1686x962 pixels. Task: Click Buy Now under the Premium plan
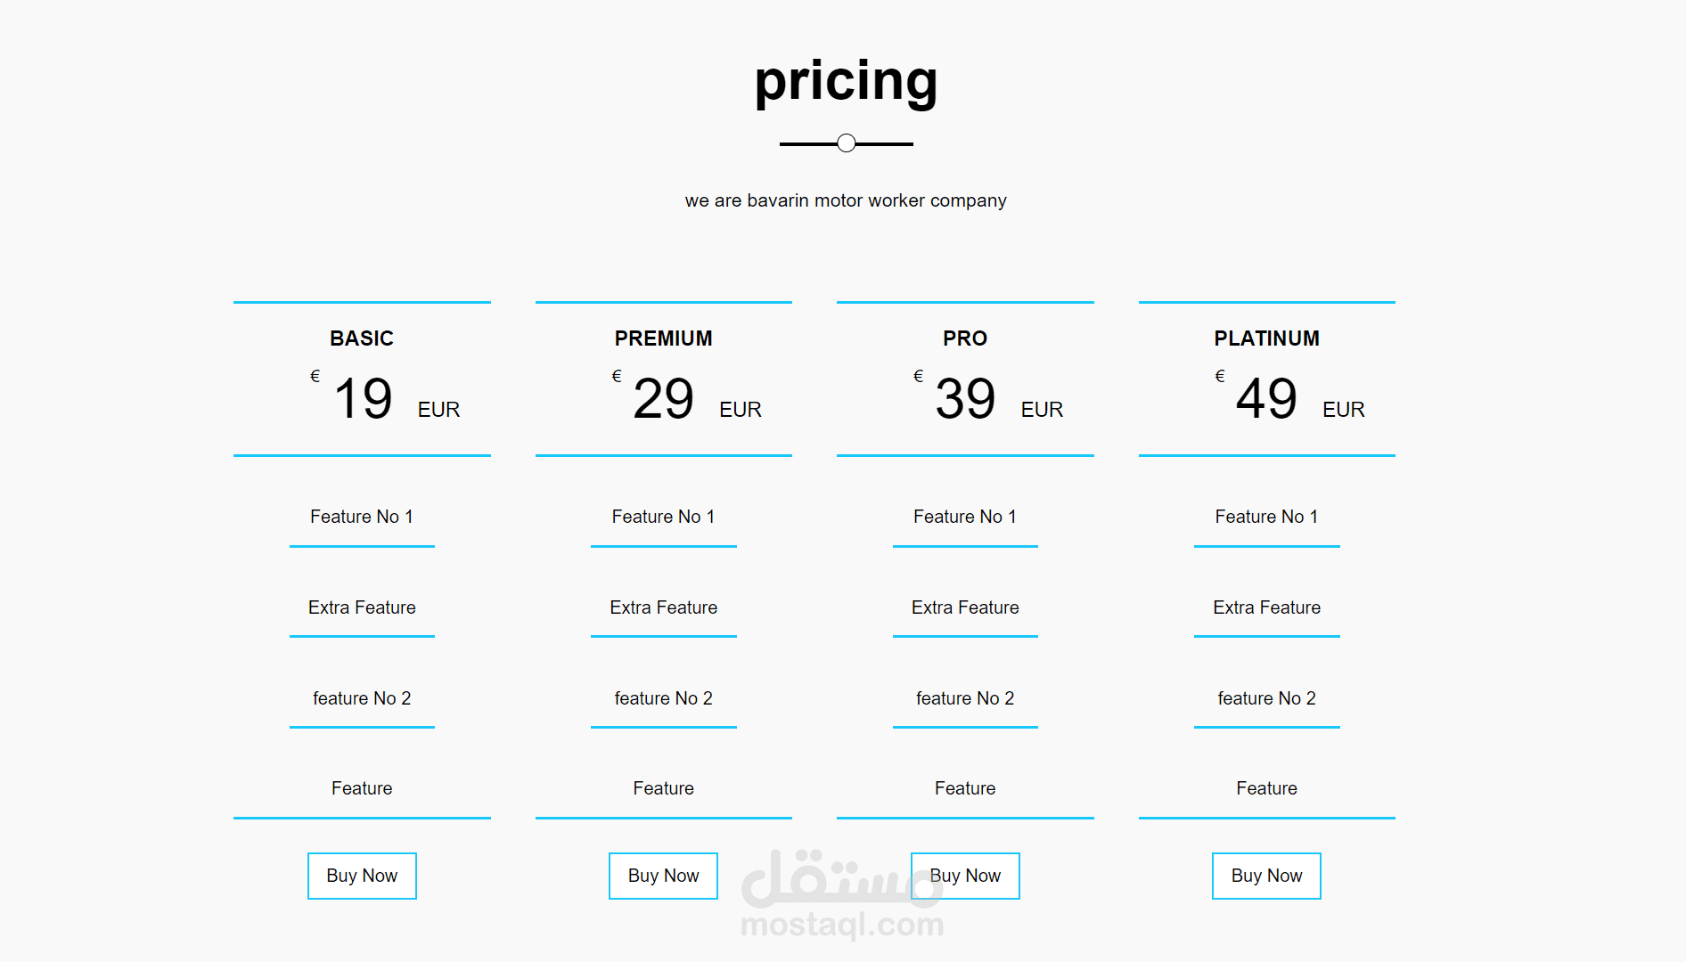(x=663, y=876)
